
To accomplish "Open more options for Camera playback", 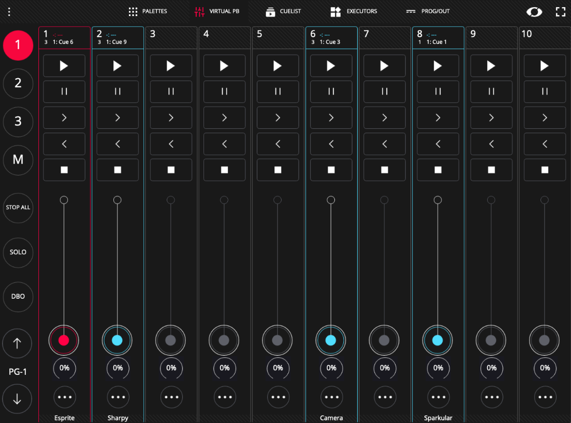I will point(331,397).
